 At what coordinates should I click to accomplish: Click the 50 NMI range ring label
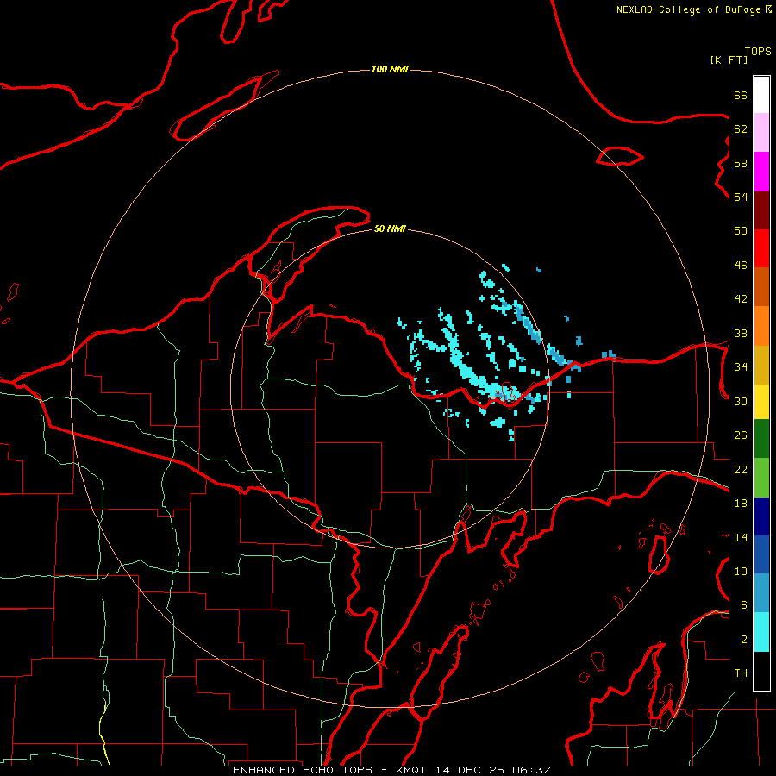tap(390, 228)
